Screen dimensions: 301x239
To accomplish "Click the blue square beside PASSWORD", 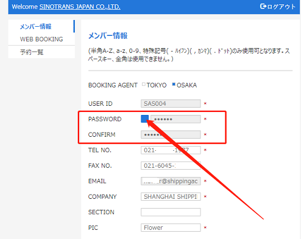I will [144, 119].
